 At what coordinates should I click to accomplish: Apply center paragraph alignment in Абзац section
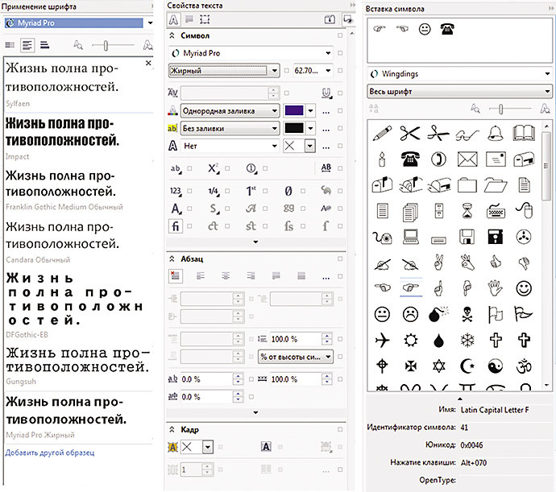pyautogui.click(x=224, y=275)
